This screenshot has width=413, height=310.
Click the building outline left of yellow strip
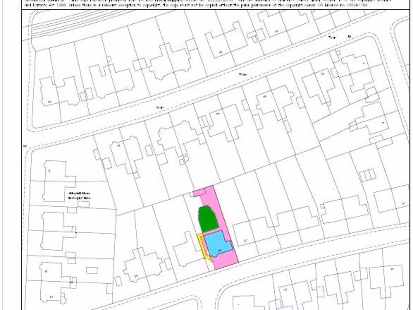(186, 250)
